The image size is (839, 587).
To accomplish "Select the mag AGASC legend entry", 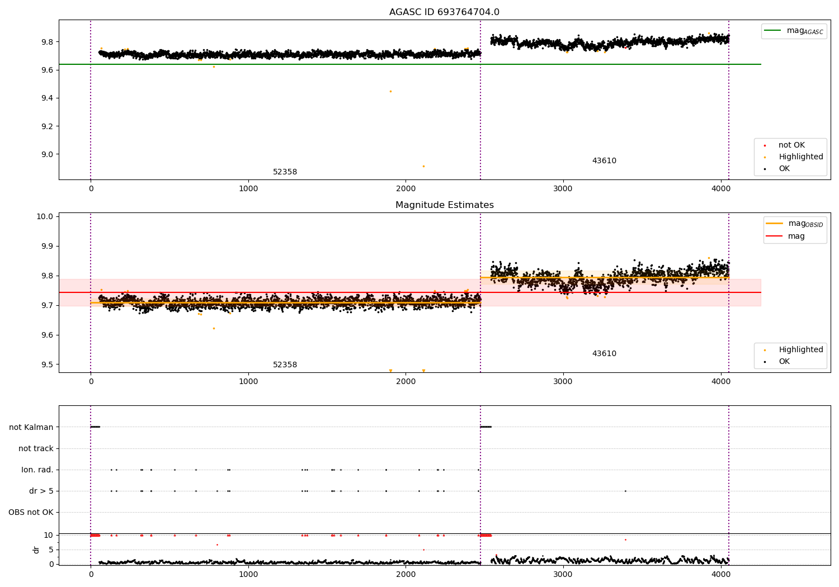I will pyautogui.click(x=794, y=31).
